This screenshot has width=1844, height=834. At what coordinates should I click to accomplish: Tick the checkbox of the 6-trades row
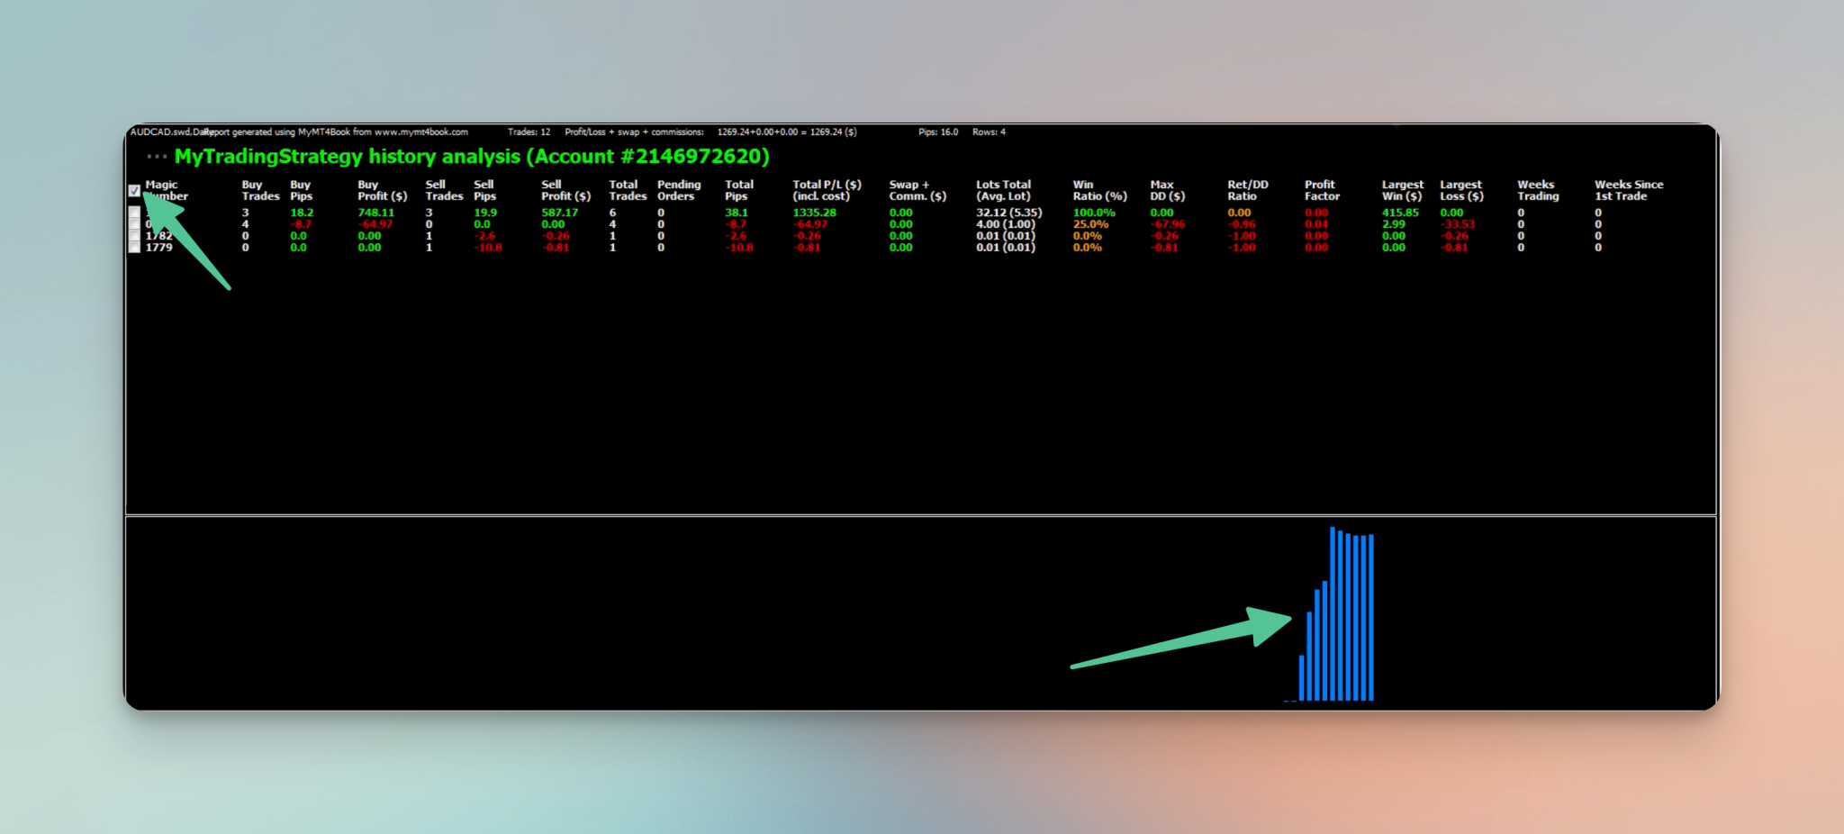point(134,213)
